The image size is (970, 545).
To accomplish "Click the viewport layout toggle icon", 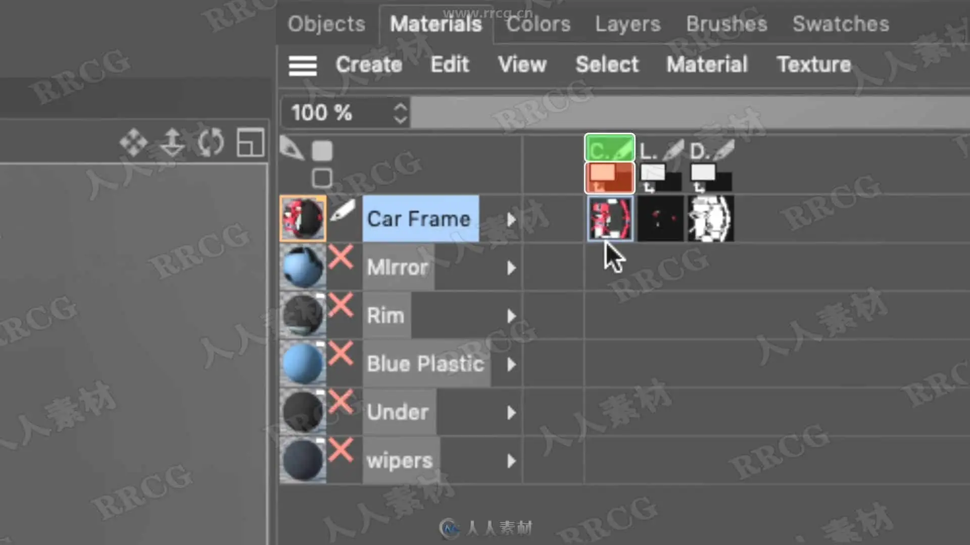I will 251,142.
